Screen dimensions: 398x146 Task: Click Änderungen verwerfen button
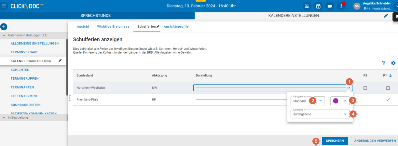tap(375, 141)
